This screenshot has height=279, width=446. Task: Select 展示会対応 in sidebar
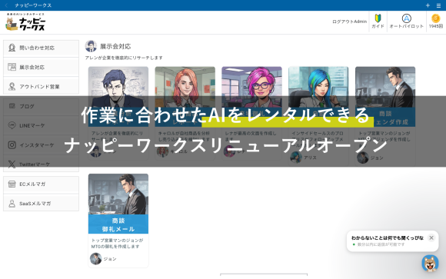click(41, 67)
